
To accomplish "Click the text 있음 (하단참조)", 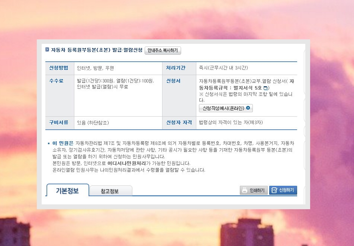I will point(93,123).
